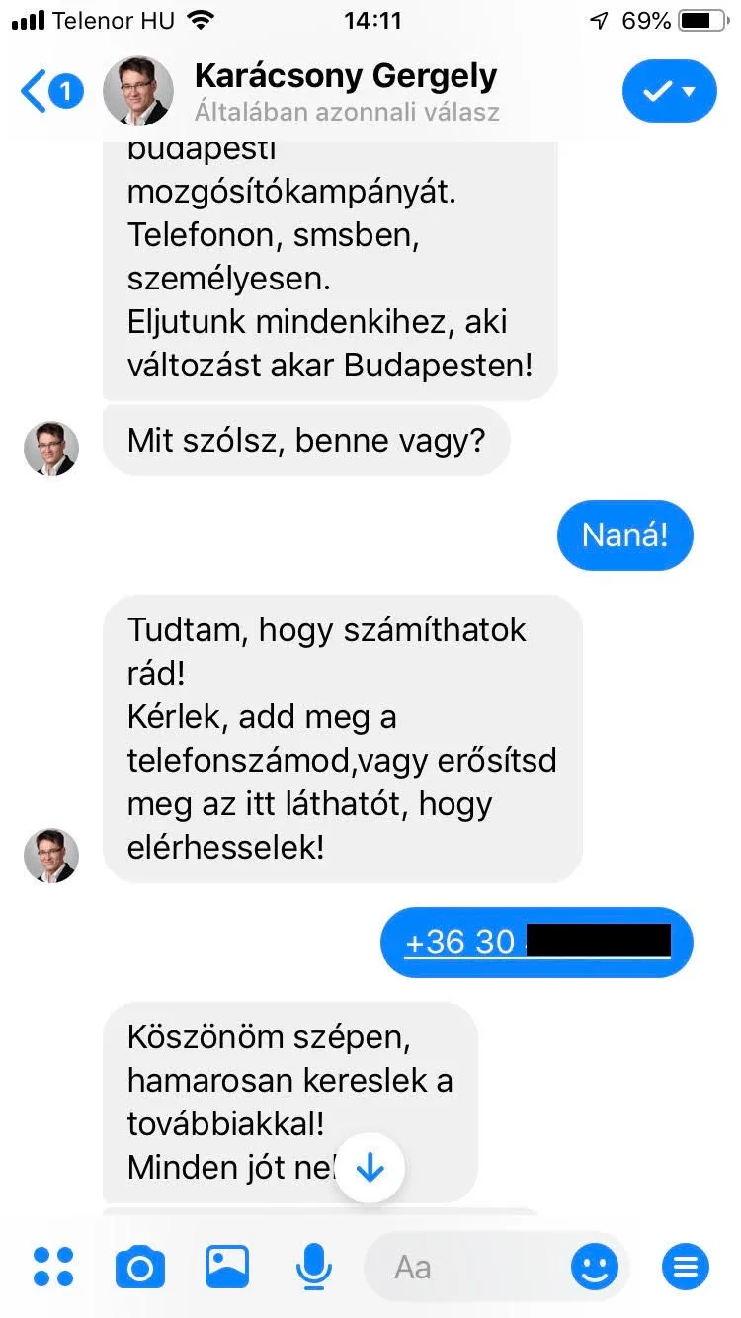Open the photo gallery icon

coord(227,1266)
